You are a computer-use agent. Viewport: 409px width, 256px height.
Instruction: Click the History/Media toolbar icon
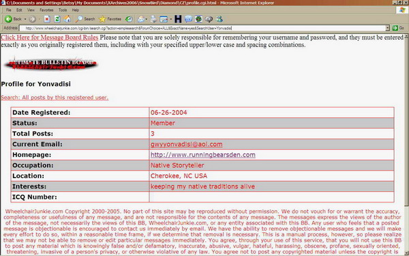click(129, 19)
